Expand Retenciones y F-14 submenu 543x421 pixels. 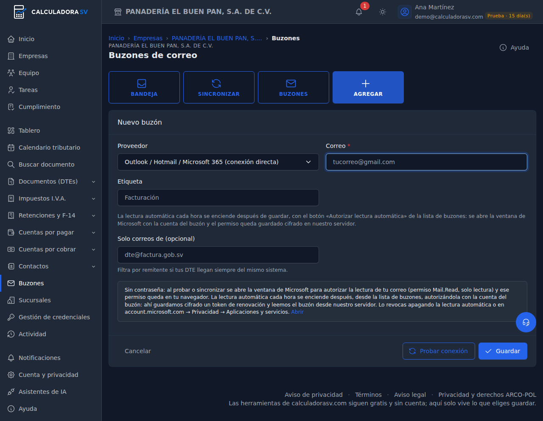tap(93, 215)
